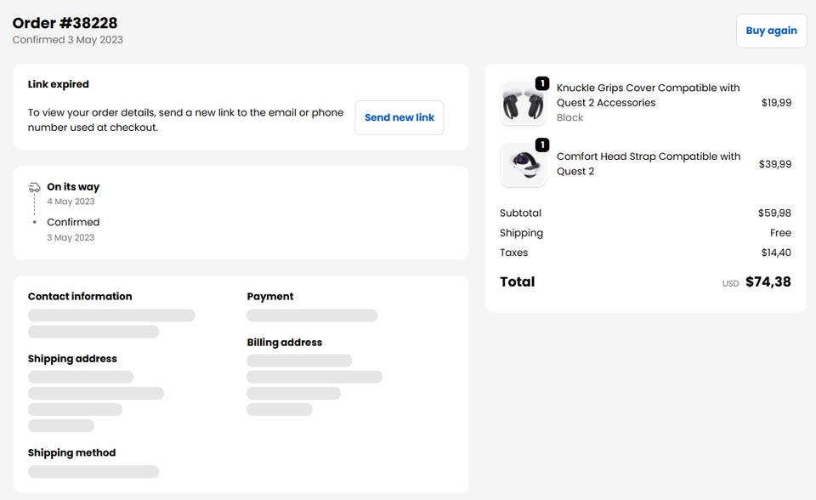816x500 pixels.
Task: Click the Buy again button
Action: tap(771, 31)
